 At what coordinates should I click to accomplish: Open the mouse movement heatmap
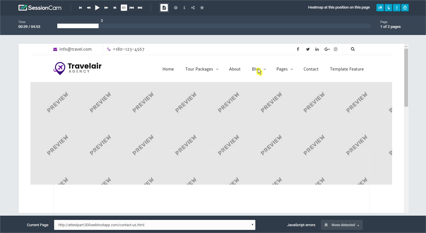380,8
